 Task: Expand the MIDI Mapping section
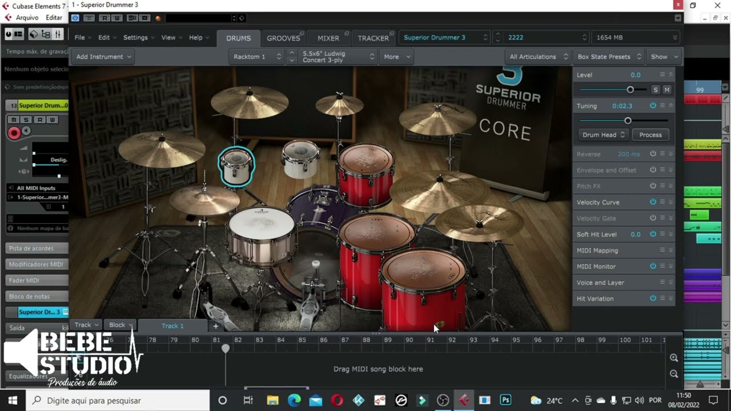[x=671, y=250]
